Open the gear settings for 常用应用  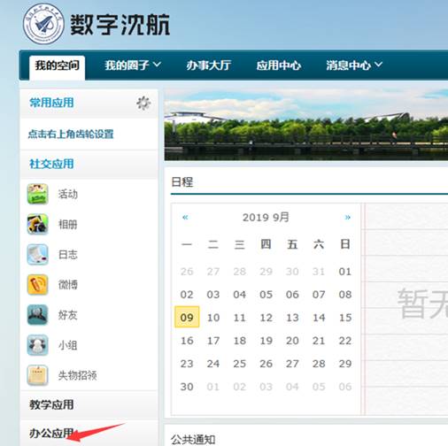143,104
